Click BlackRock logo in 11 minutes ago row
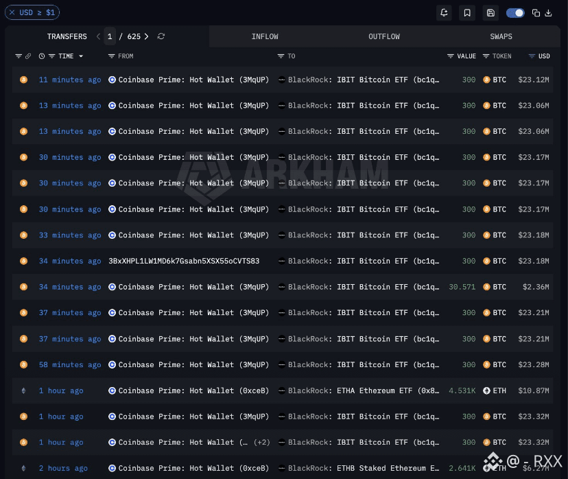Screen dimensions: 568x479 281,80
